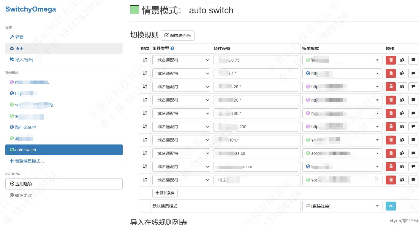Click the 条件设置 column header

pyautogui.click(x=222, y=49)
